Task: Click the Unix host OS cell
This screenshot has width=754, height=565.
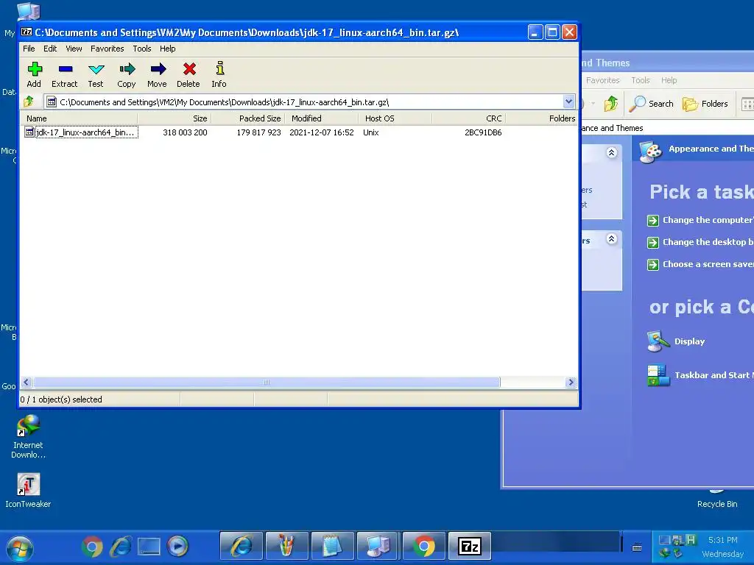Action: pyautogui.click(x=371, y=132)
